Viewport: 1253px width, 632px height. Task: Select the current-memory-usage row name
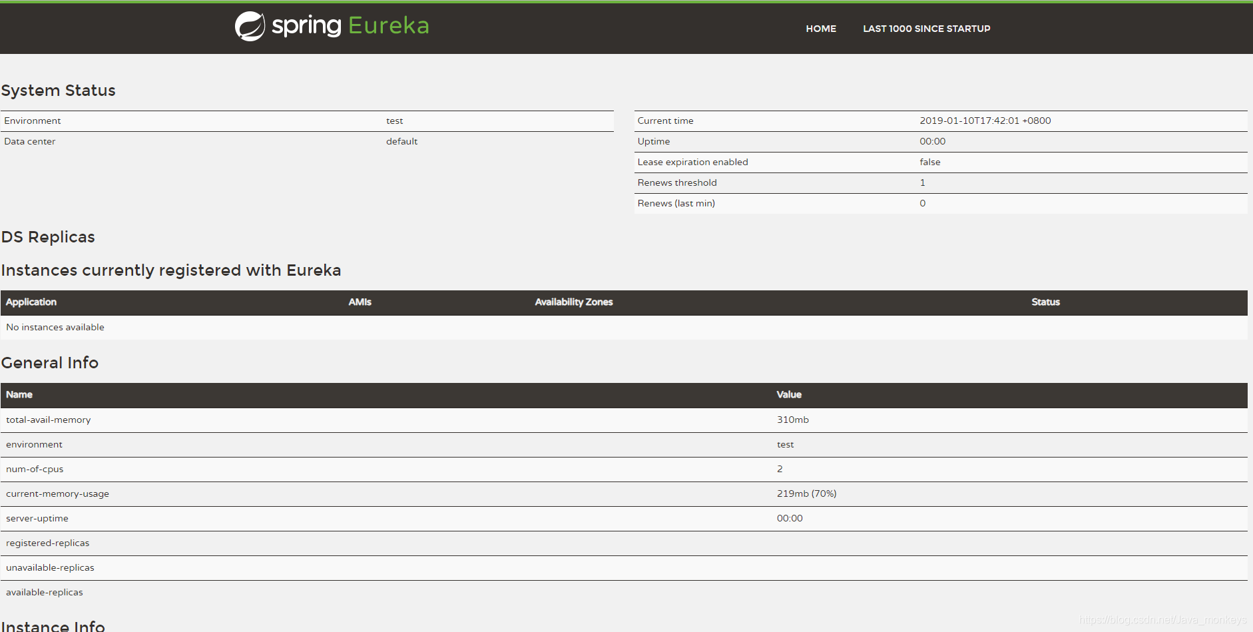click(x=57, y=493)
